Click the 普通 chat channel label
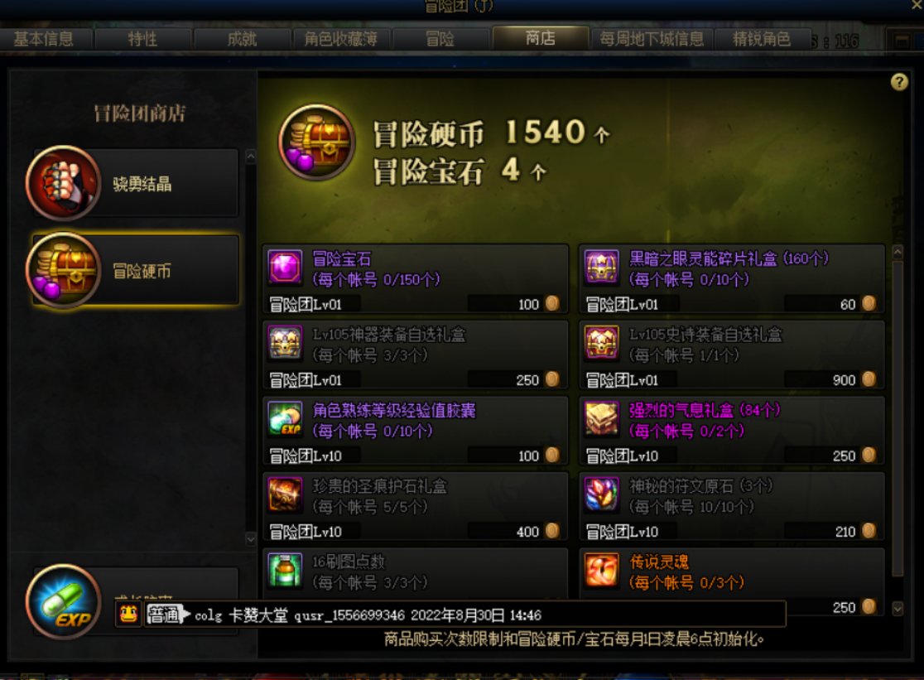The height and width of the screenshot is (680, 924). [x=162, y=615]
